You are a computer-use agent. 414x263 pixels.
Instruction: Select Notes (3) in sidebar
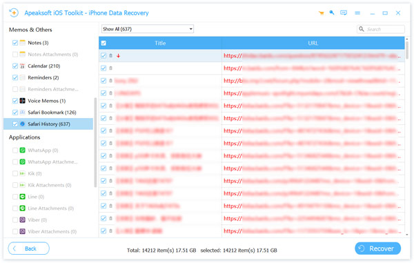38,43
